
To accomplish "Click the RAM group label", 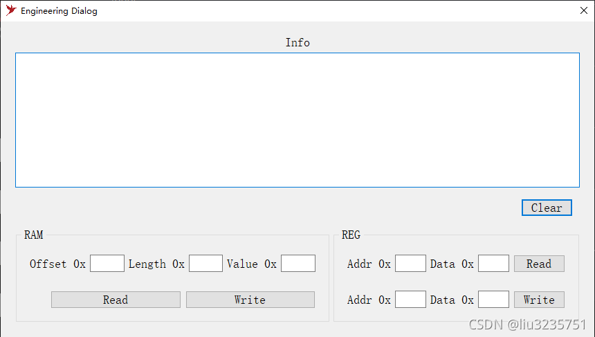I will (33, 235).
